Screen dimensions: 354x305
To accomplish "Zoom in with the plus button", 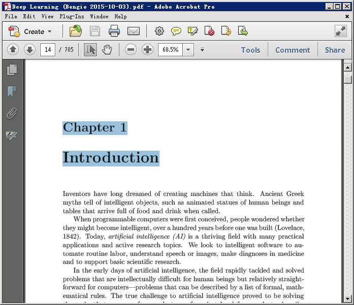I will (x=147, y=49).
